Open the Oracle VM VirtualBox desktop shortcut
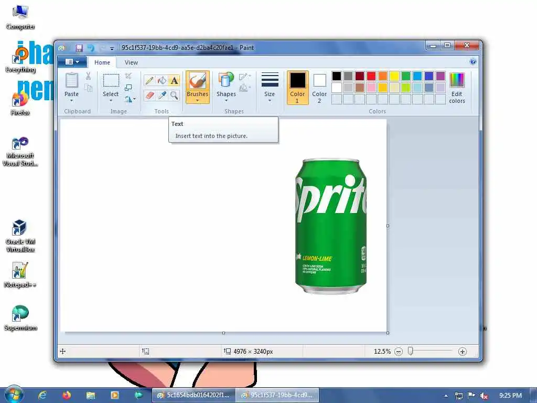Image resolution: width=537 pixels, height=403 pixels. (x=20, y=236)
